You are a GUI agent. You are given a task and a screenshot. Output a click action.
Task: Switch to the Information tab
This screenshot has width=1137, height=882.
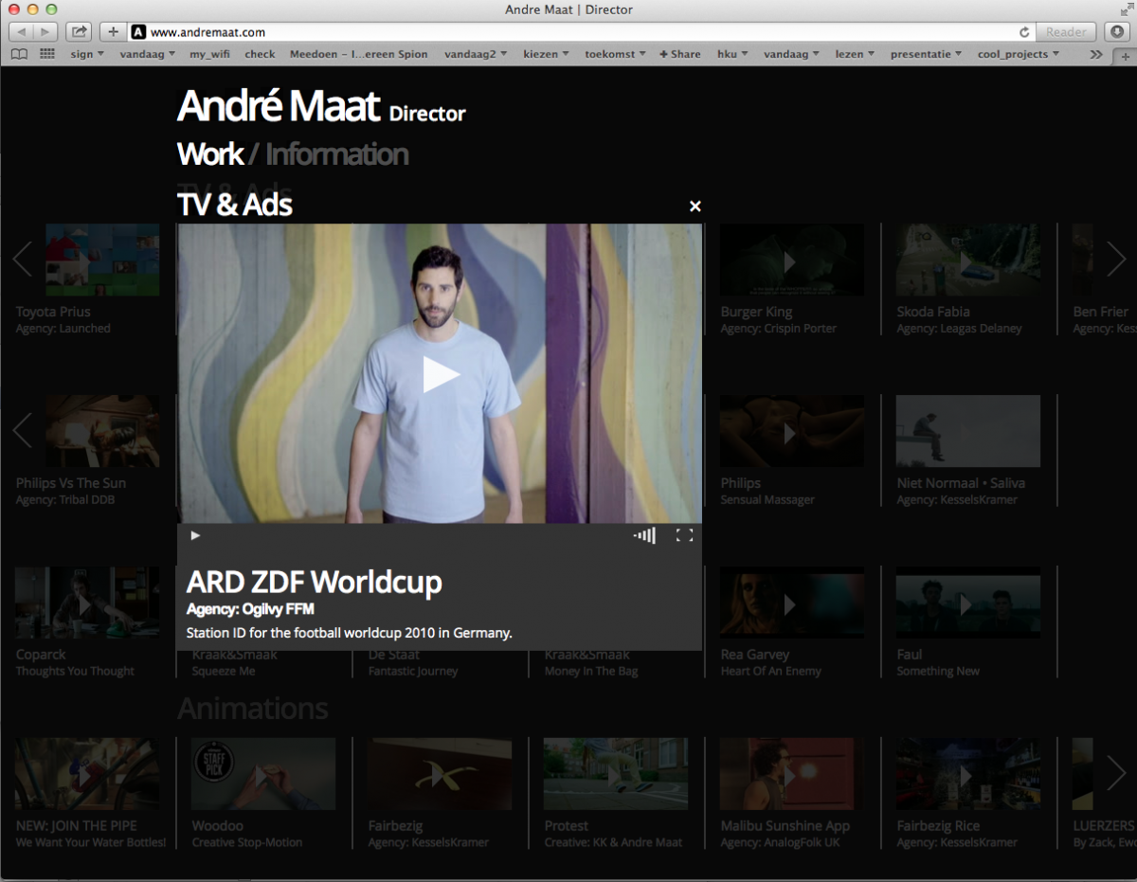point(336,154)
